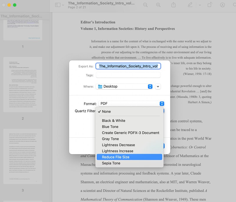Expand the chevron beside the Where selector
This screenshot has width=236, height=202.
[158, 87]
